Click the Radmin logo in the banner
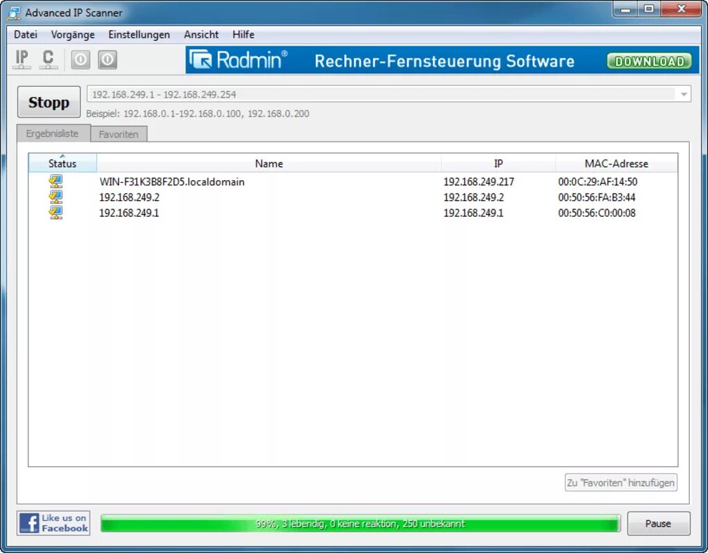Screen dimensions: 708x553 (x=238, y=60)
